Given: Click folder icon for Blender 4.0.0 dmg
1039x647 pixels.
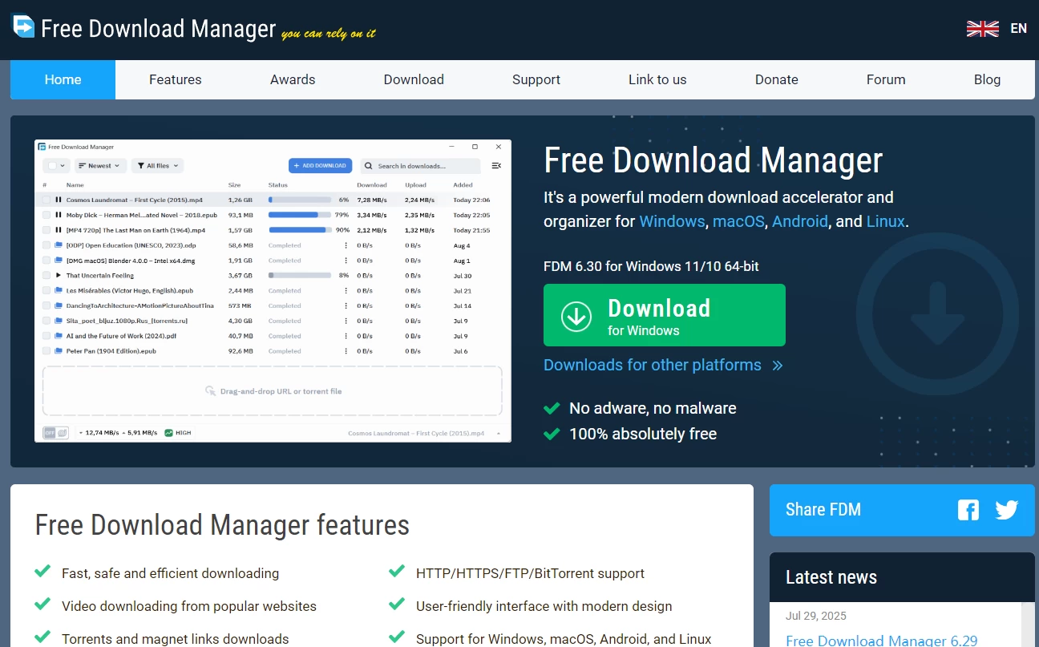Looking at the screenshot, I should point(59,261).
